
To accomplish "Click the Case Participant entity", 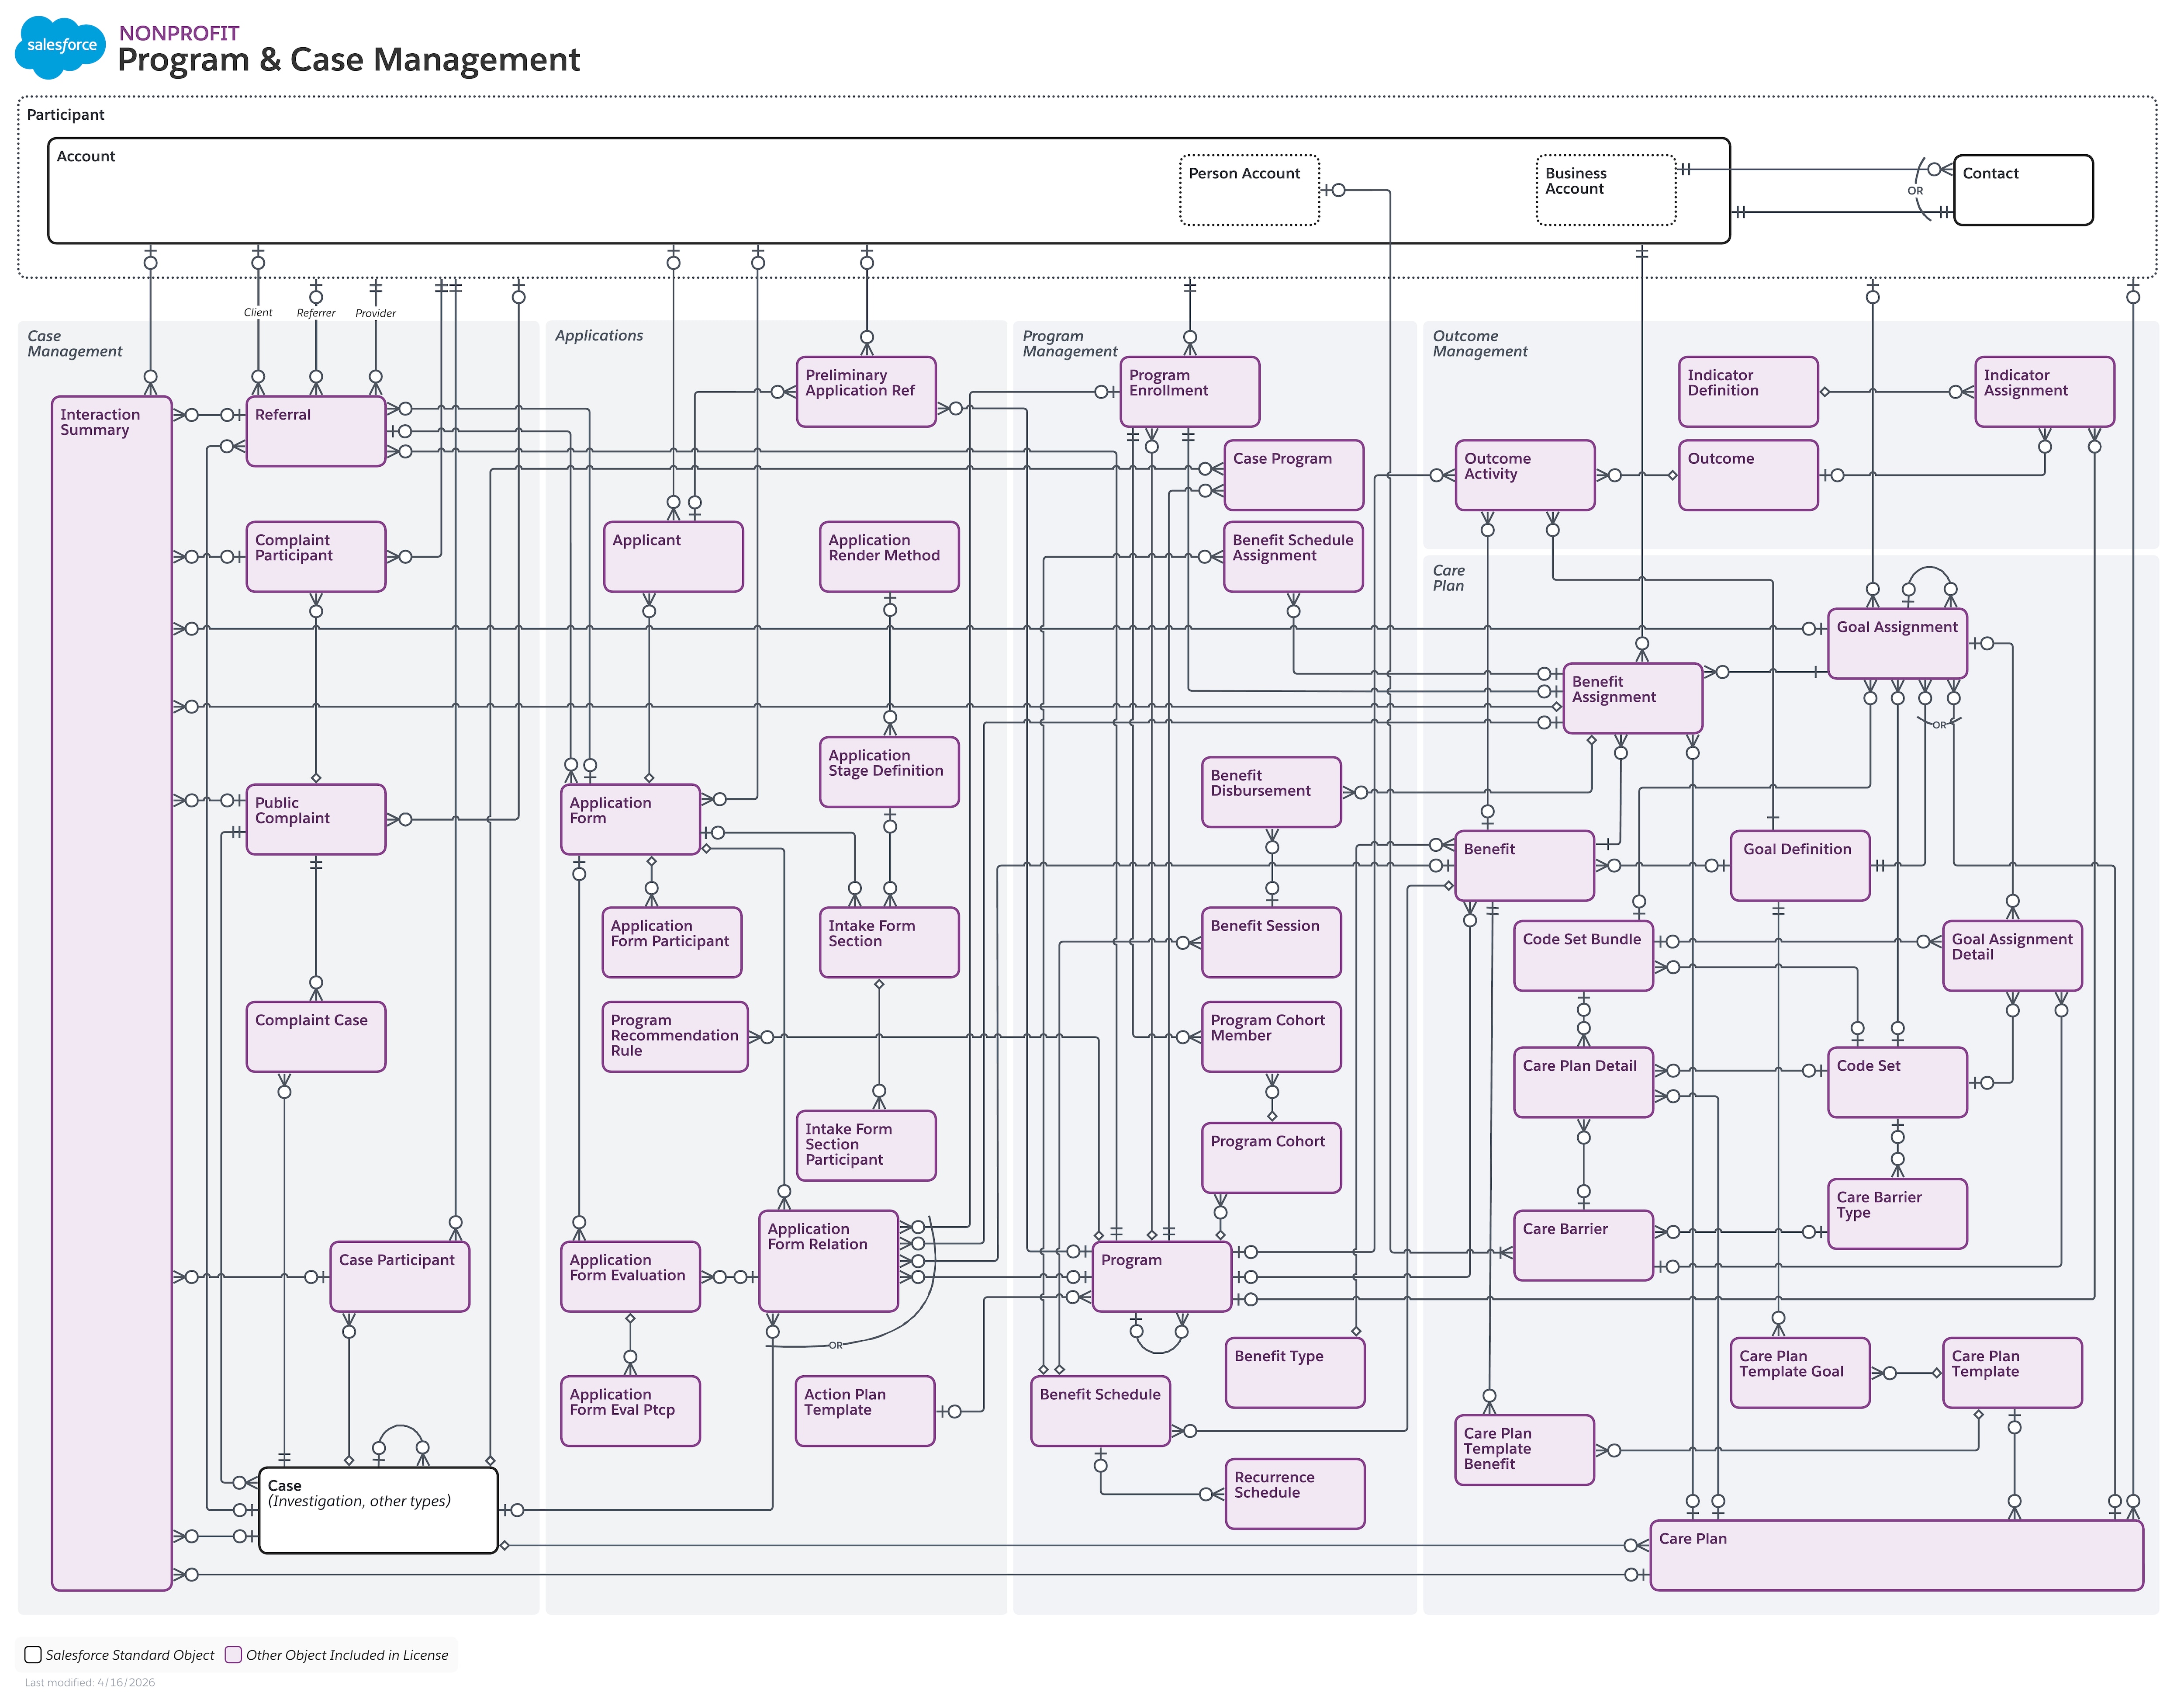I will coord(400,1277).
